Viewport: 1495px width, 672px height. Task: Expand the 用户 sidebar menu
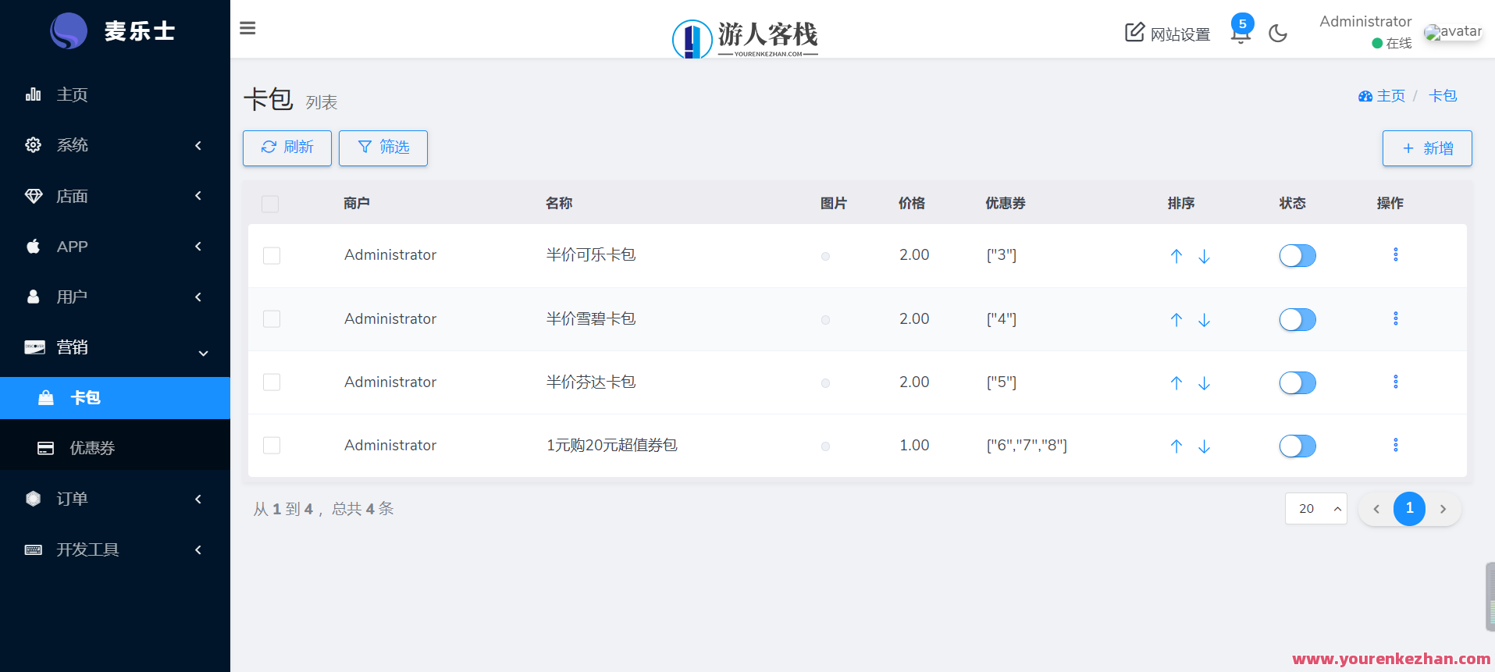(115, 297)
